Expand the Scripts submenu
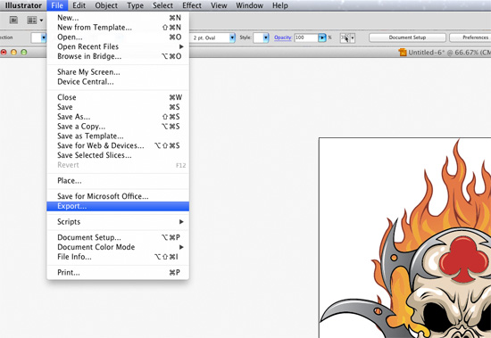The width and height of the screenshot is (491, 338). (118, 221)
